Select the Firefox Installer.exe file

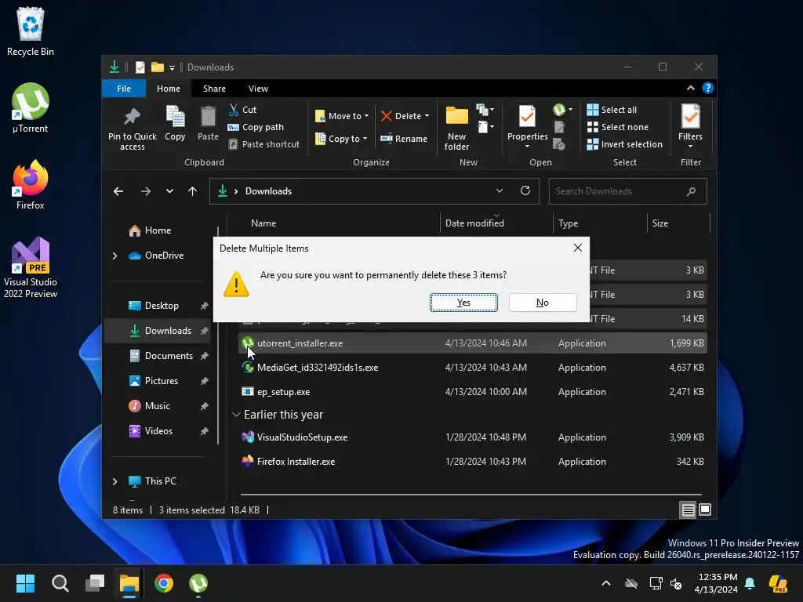click(x=472, y=461)
